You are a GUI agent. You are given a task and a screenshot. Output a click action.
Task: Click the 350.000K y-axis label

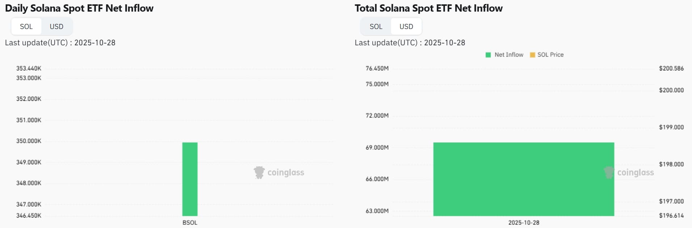[x=29, y=141]
